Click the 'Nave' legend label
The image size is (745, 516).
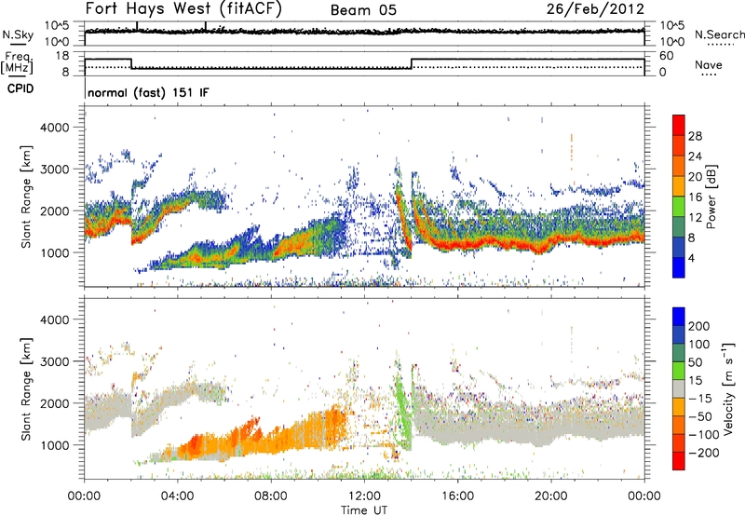709,64
